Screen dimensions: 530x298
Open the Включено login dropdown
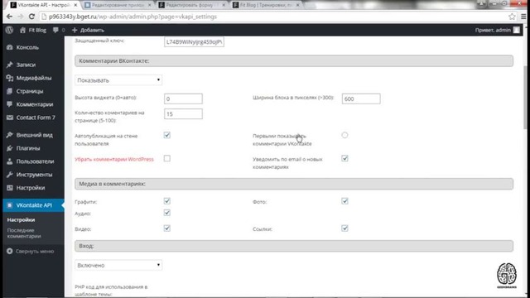coord(118,265)
